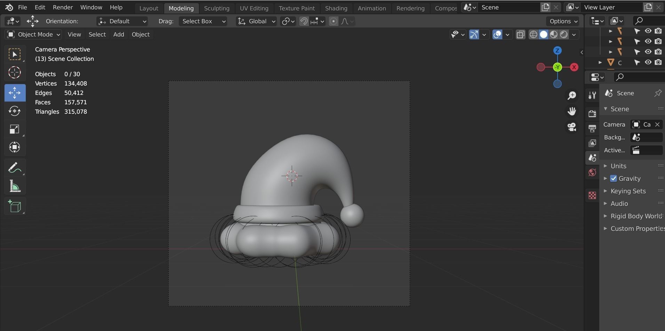Add a new view layer with copy icon
This screenshot has width=665, height=331.
click(648, 7)
